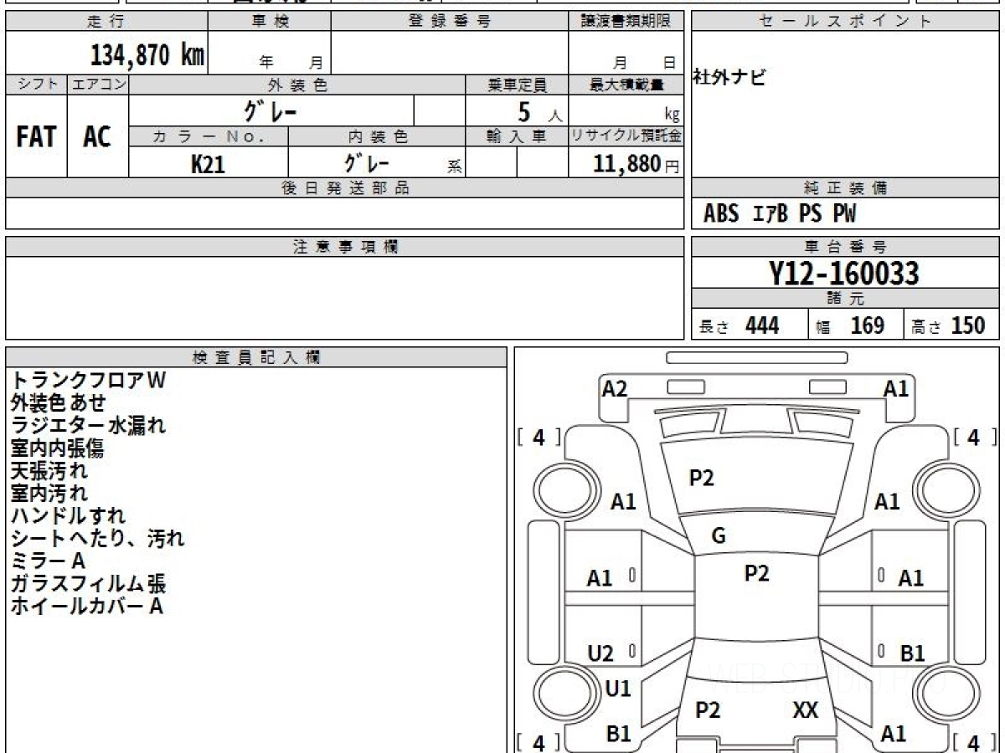Image resolution: width=1005 pixels, height=753 pixels.
Task: Select the 注意事項欄 header
Action: (x=345, y=247)
